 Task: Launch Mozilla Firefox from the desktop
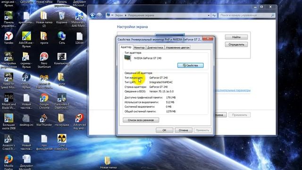pyautogui.click(x=8, y=162)
